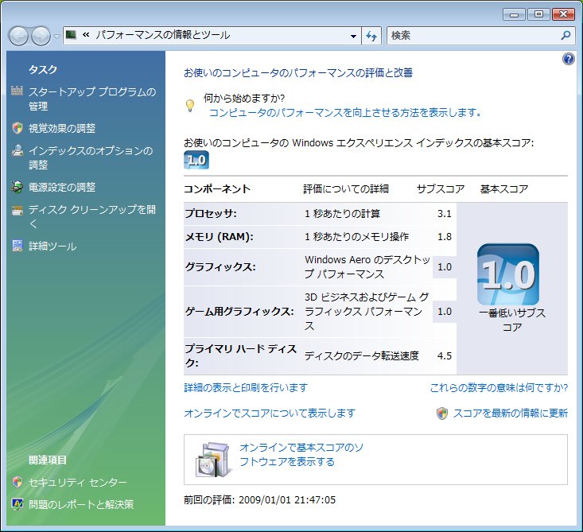Click into the 検索 search field
Screen dimensions: 583x532
(x=473, y=36)
